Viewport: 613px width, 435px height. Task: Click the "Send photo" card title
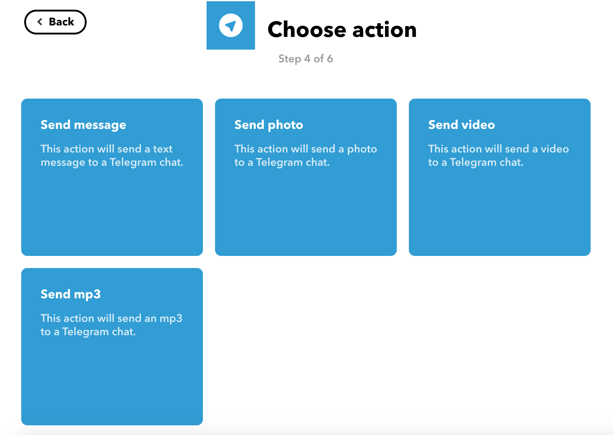(269, 125)
